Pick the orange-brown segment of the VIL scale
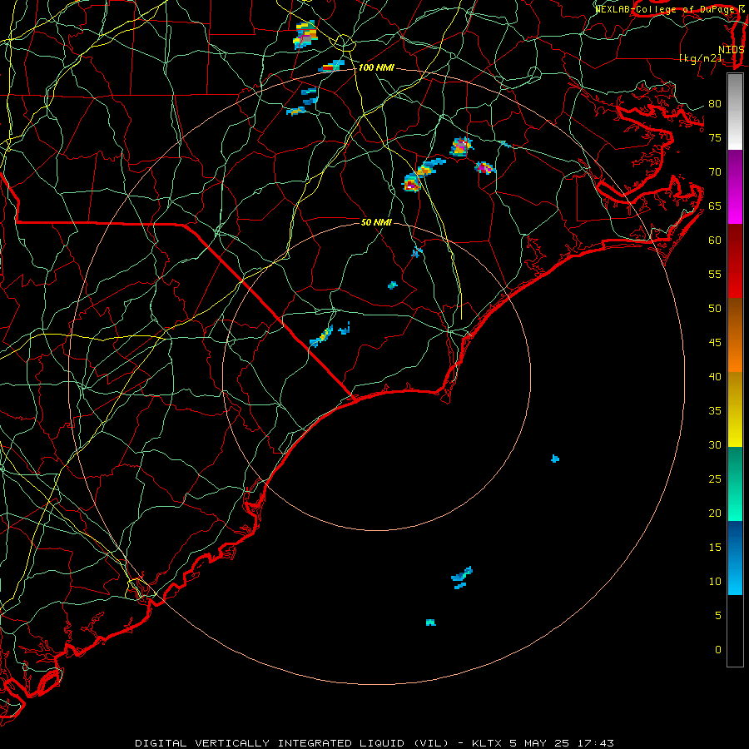This screenshot has height=749, width=749. tap(735, 335)
